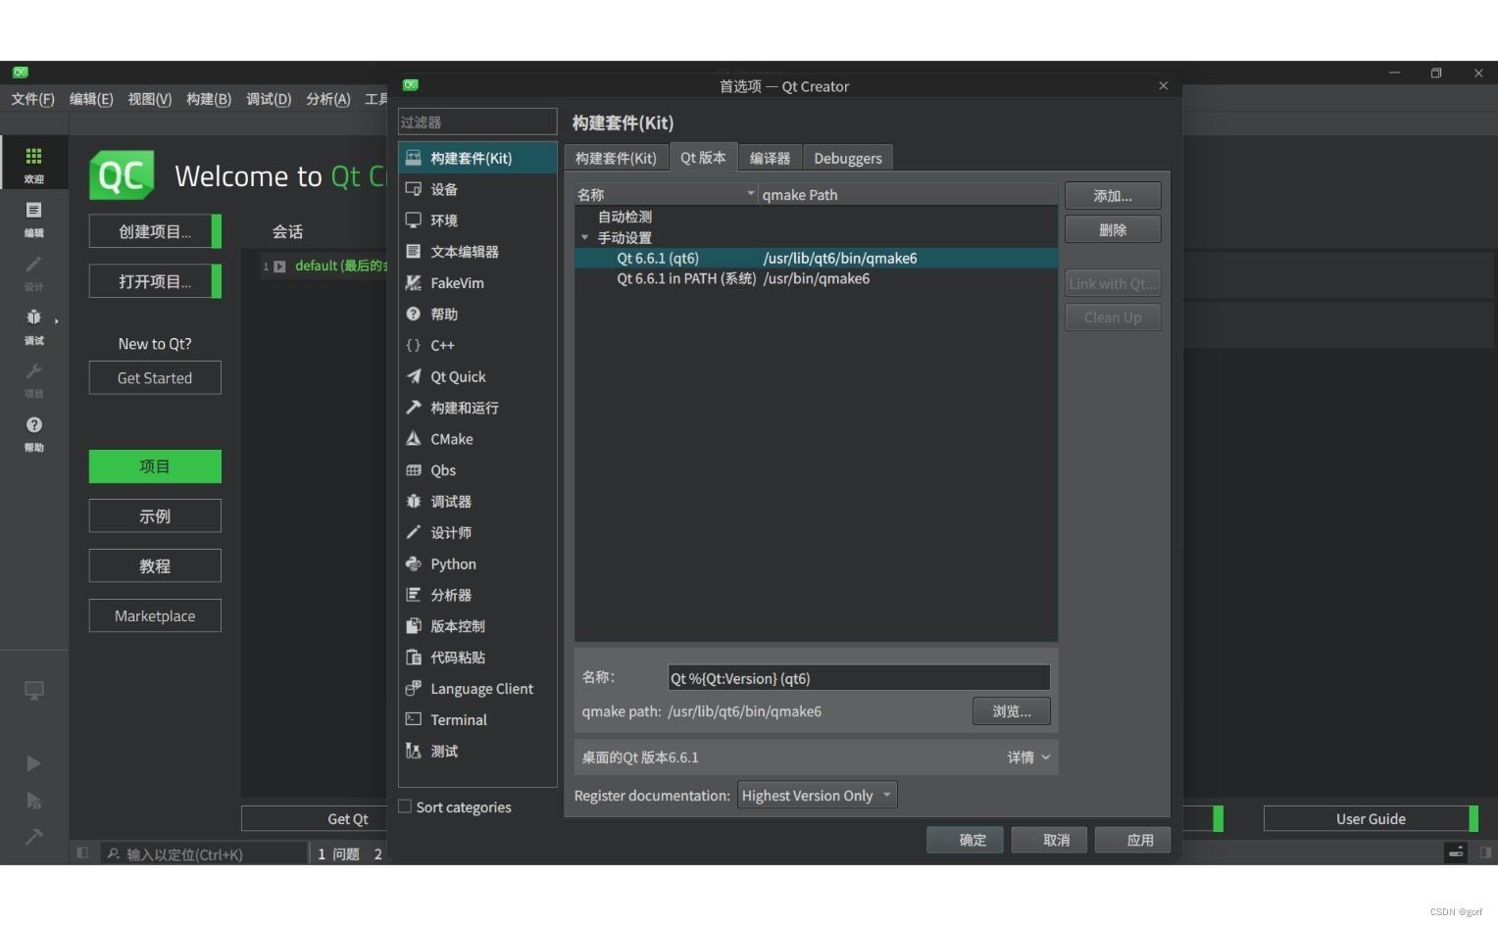
Task: Click the 浏览... (Browse) button
Action: (1011, 711)
